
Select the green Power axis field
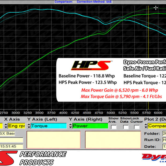90,126
